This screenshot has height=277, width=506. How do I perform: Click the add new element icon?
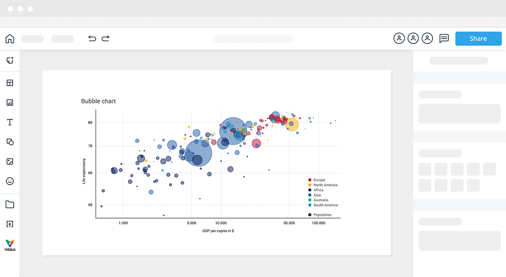[x=10, y=61]
